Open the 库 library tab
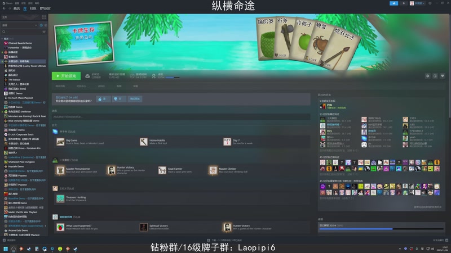Viewport: 451px width, 253px height. tap(25, 8)
